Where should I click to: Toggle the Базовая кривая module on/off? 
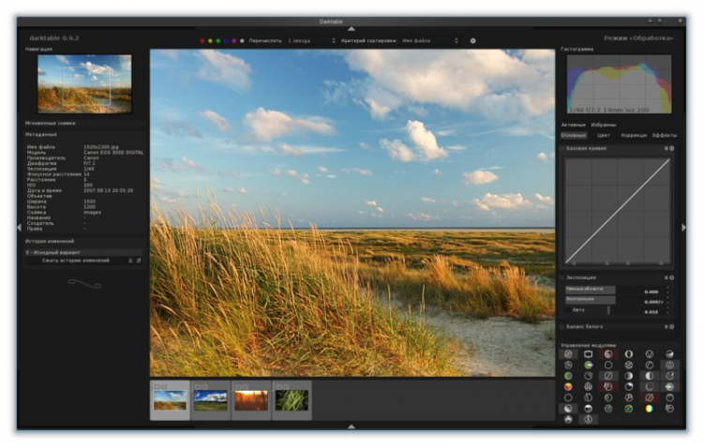coord(562,148)
